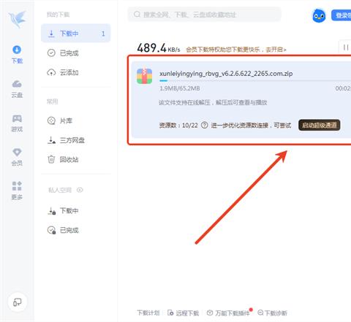Click the online decompression support notice text

pos(213,102)
